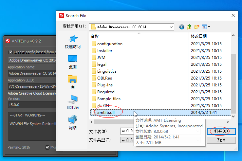The height and width of the screenshot is (161, 242).
Task: Click the amtlib.dll file icon
Action: click(94, 113)
